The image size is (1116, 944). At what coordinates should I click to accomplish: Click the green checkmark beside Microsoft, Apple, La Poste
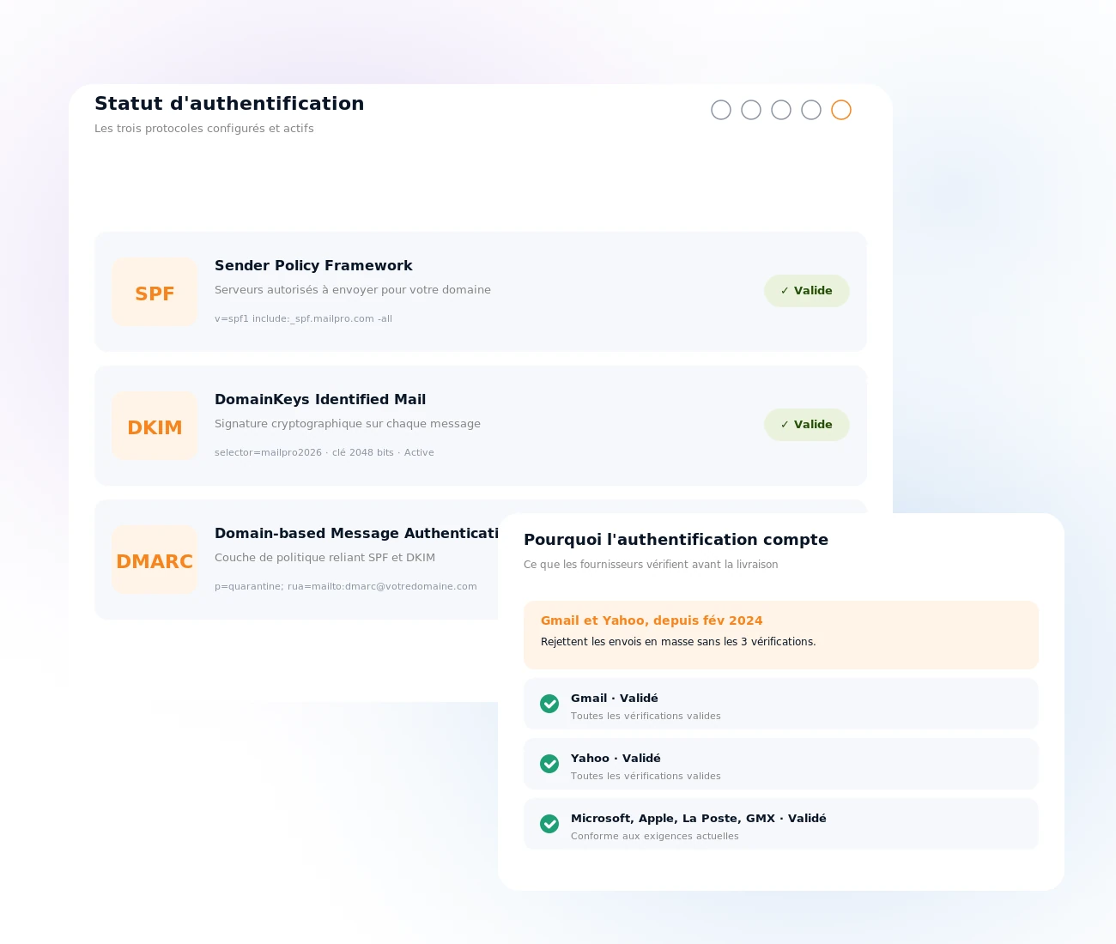549,824
